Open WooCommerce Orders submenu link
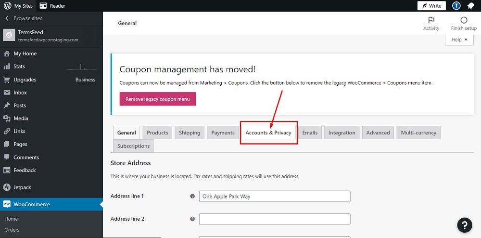 click(x=12, y=230)
